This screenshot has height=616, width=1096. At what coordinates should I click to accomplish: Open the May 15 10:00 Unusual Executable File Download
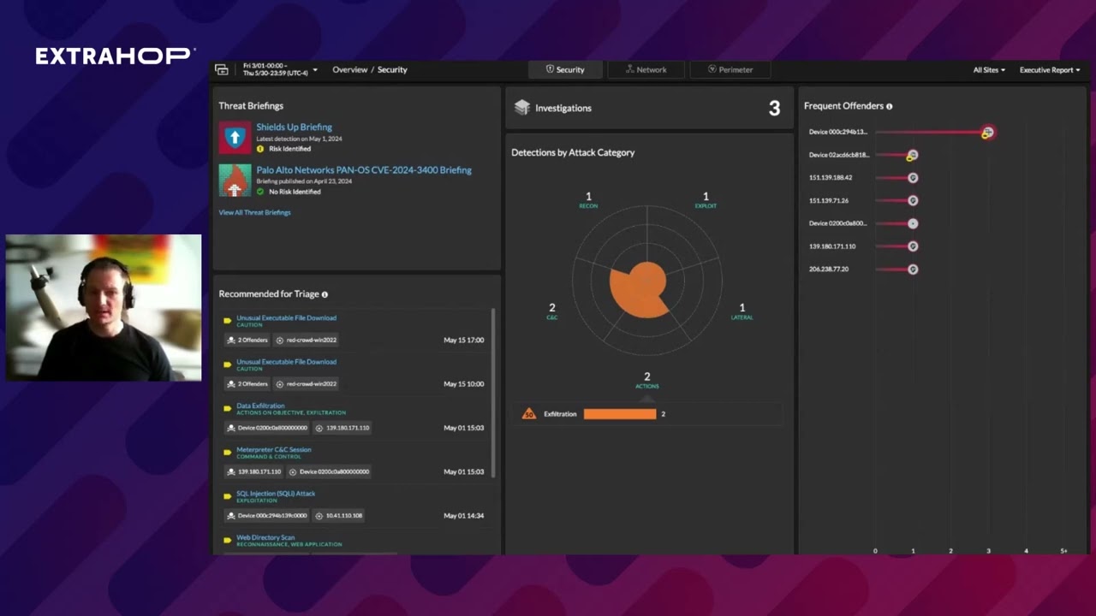click(286, 362)
